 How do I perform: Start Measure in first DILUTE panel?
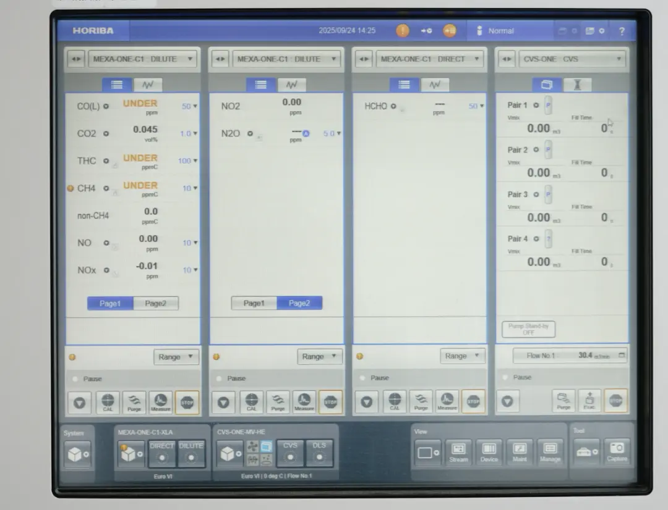160,403
